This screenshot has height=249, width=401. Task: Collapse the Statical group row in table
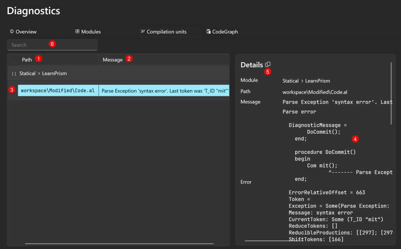coord(27,73)
